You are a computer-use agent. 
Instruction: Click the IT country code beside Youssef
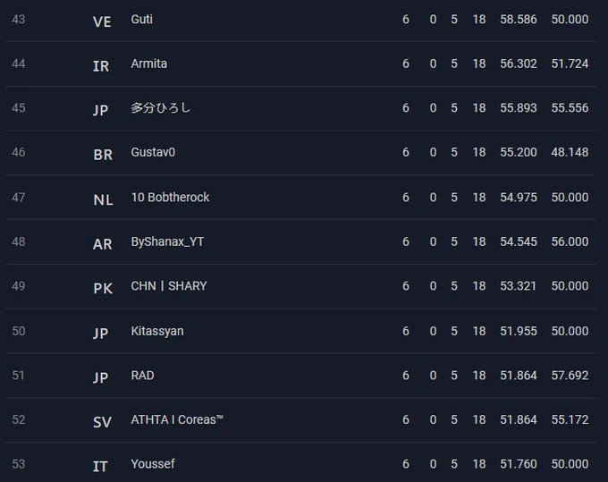pyautogui.click(x=100, y=467)
